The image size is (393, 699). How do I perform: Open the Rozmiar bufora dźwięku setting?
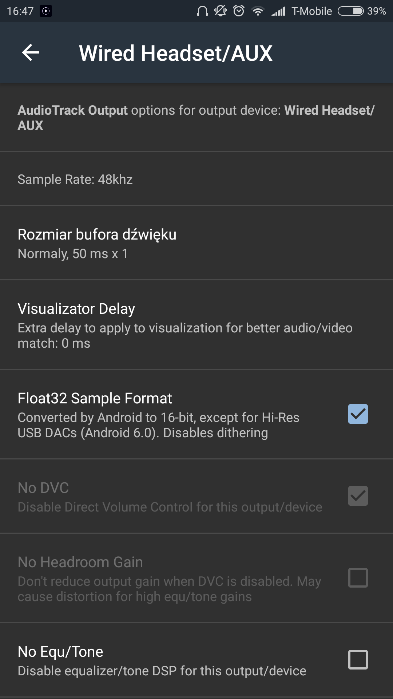(97, 243)
